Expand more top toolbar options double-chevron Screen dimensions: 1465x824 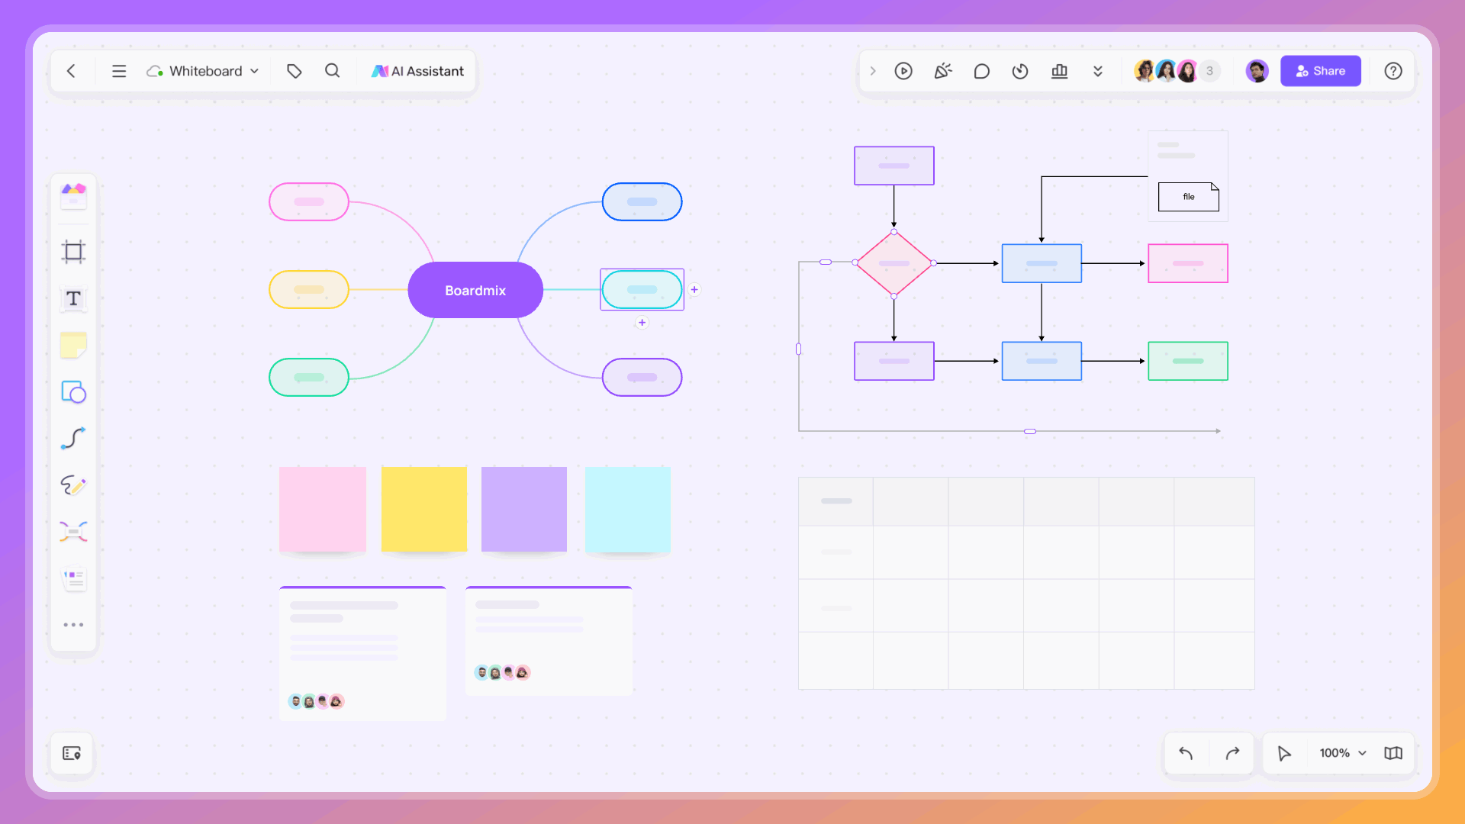tap(1098, 71)
